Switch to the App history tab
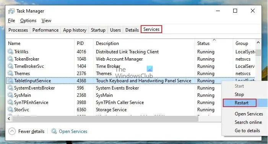Image resolution: width=268 pixels, height=144 pixels. pyautogui.click(x=75, y=30)
